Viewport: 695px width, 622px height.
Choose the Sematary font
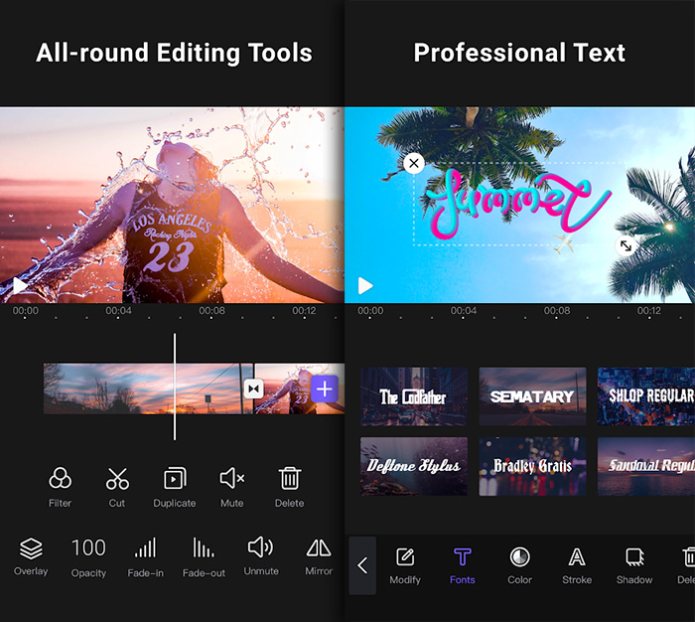pyautogui.click(x=532, y=396)
